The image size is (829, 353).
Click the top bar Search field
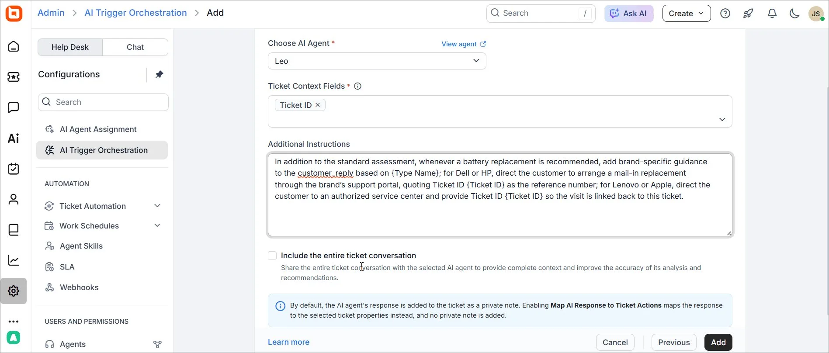coord(541,14)
